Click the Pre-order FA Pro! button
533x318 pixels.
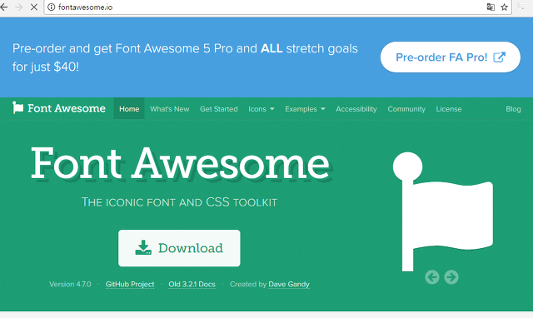[450, 57]
